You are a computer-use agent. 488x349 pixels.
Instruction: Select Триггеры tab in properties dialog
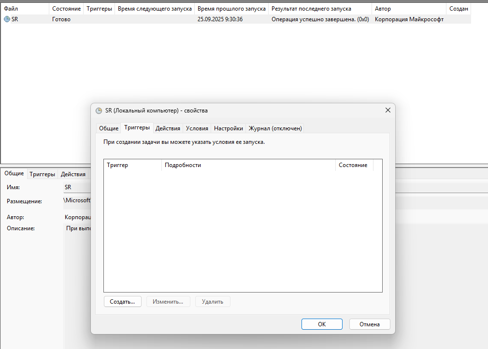pyautogui.click(x=137, y=127)
